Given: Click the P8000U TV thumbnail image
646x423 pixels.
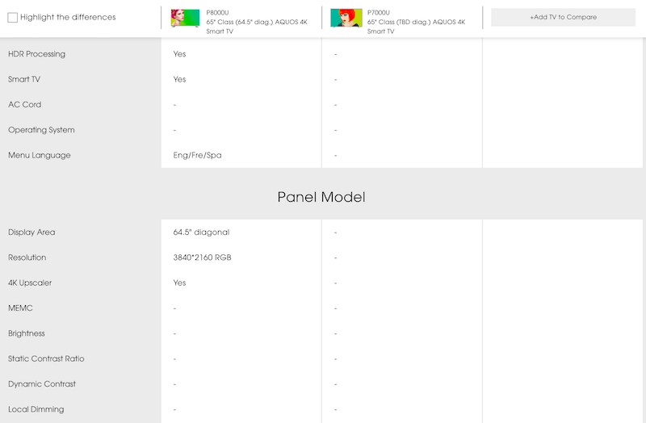Looking at the screenshot, I should pyautogui.click(x=185, y=18).
